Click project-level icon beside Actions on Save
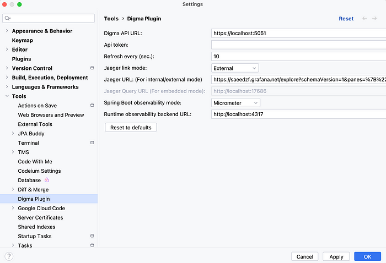This screenshot has width=386, height=263. (x=92, y=105)
